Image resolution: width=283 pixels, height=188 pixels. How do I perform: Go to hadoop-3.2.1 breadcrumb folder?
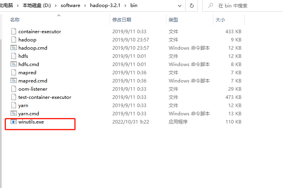tap(105, 5)
